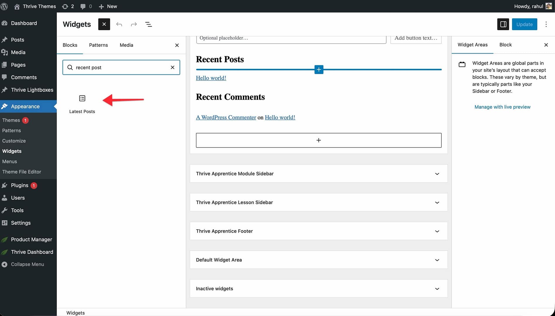Screen dimensions: 555x316
Task: Switch to the Block settings tab
Action: (x=505, y=45)
